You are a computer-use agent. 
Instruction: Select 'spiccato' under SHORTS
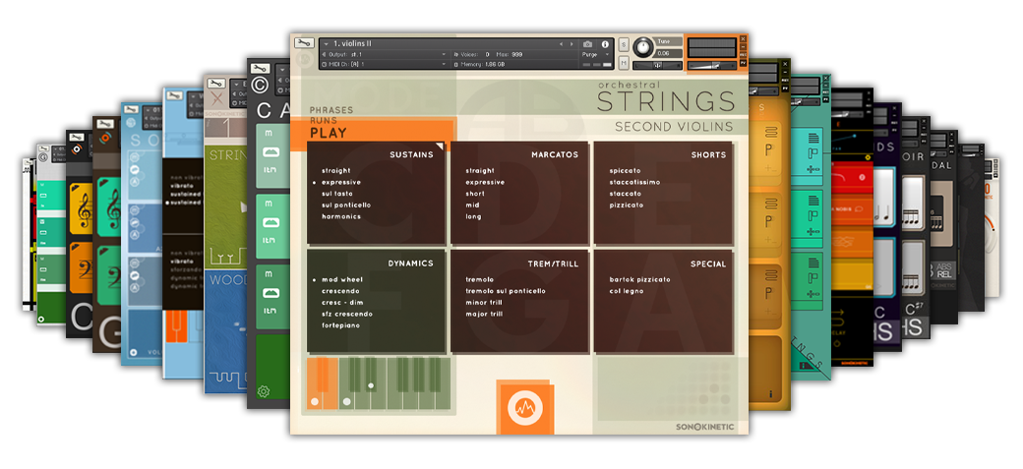click(625, 171)
